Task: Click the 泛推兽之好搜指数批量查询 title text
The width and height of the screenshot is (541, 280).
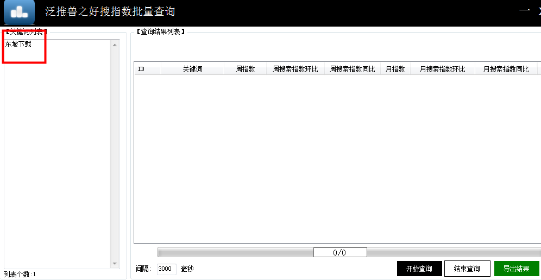Action: (110, 11)
